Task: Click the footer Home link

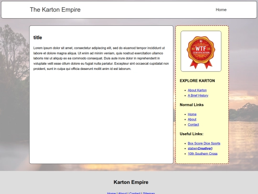Action: (111, 193)
